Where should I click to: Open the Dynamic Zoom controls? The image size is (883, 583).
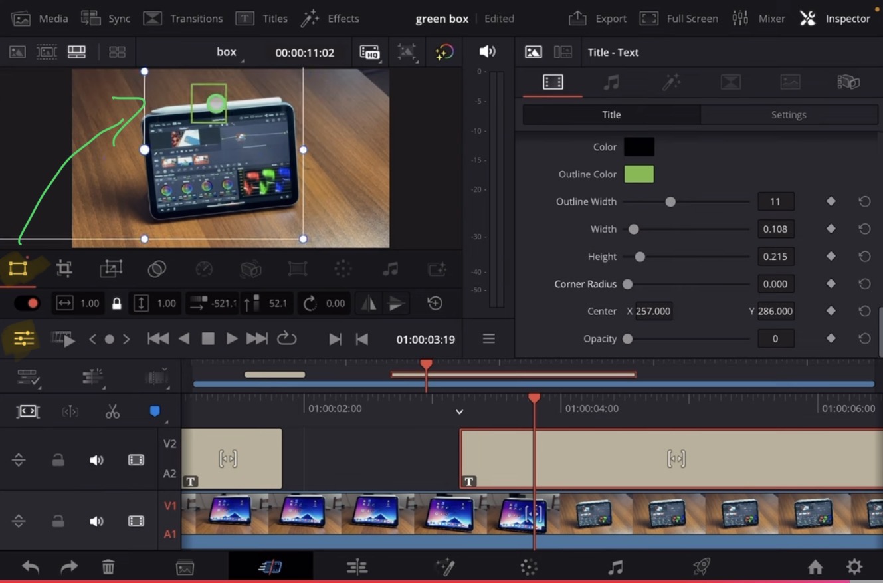110,269
